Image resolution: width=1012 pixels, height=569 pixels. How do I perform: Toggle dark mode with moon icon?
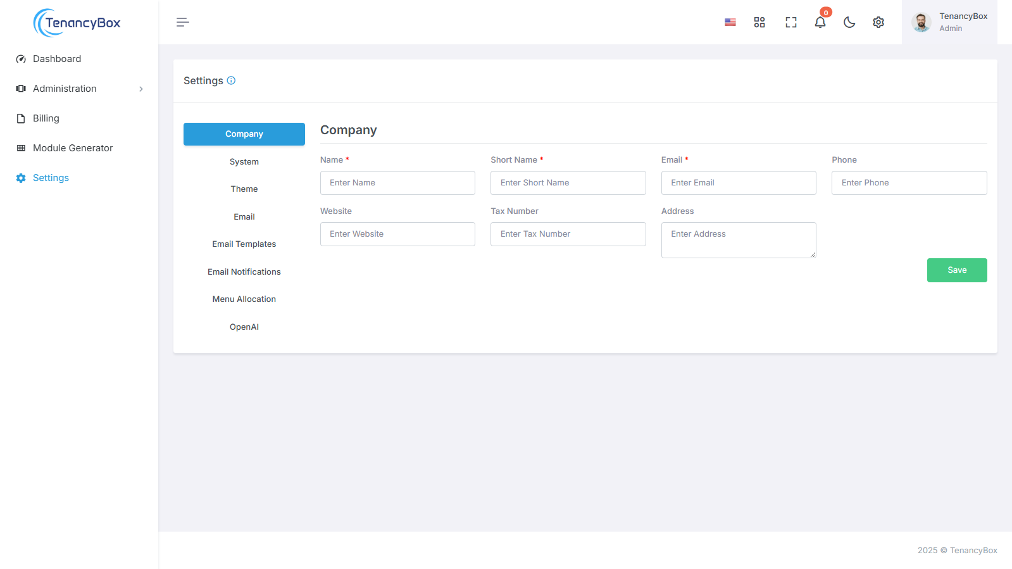[x=849, y=22]
